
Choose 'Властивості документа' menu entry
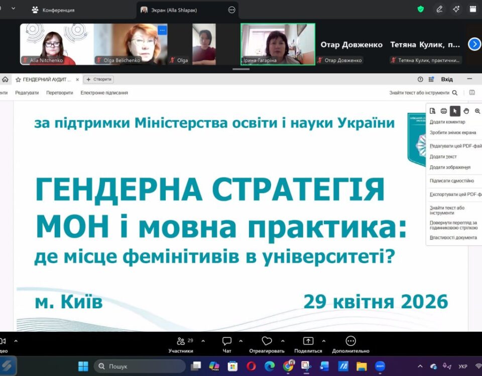[x=453, y=237]
